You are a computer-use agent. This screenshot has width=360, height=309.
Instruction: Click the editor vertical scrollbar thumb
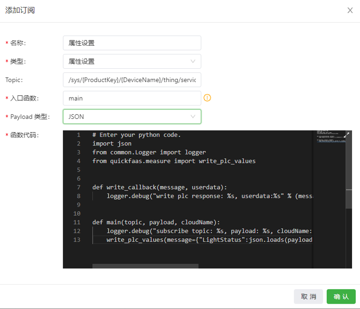click(x=349, y=169)
